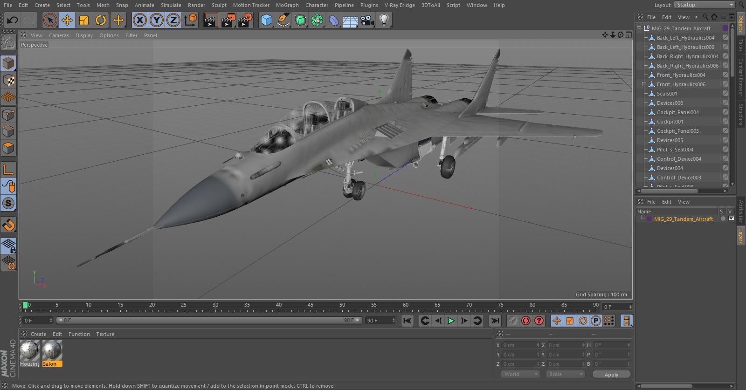Toggle rotation keyframe recording
This screenshot has height=390, width=746.
(x=583, y=321)
